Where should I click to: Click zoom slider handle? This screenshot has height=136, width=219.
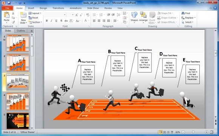point(193,132)
